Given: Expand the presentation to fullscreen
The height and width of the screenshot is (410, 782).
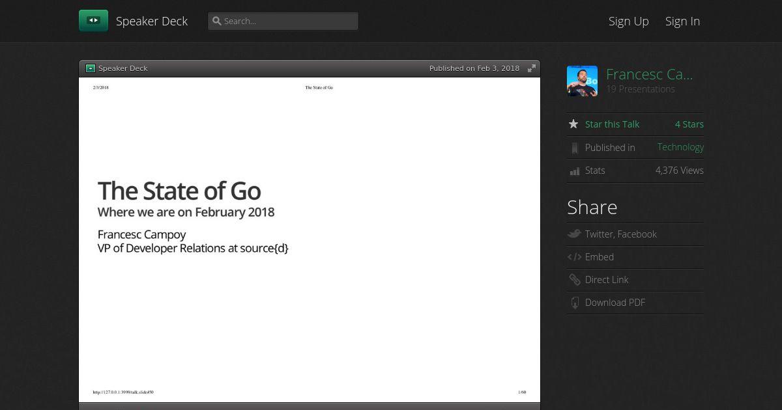Looking at the screenshot, I should pos(532,68).
